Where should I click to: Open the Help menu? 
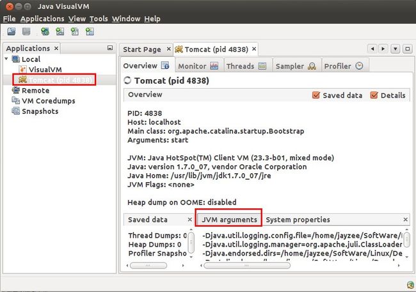point(152,19)
